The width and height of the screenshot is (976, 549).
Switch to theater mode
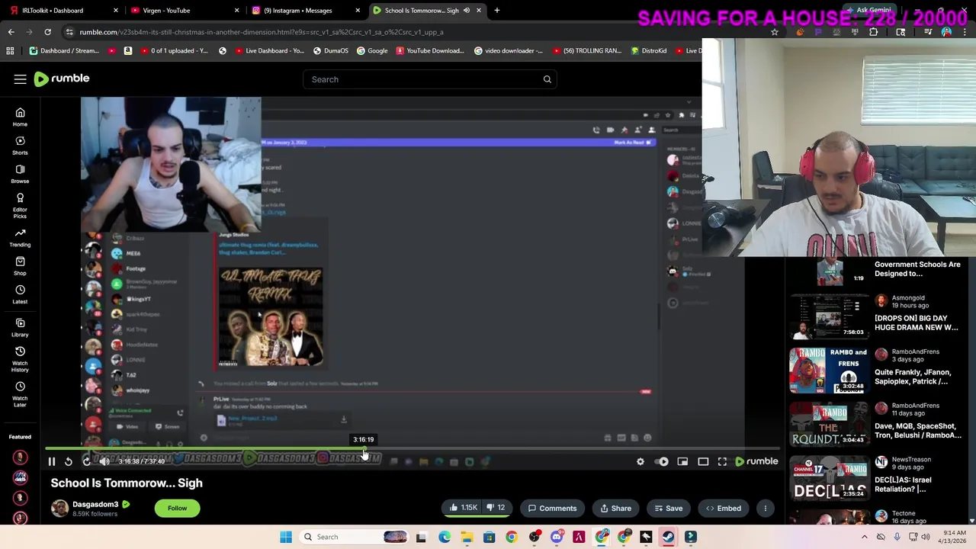703,461
